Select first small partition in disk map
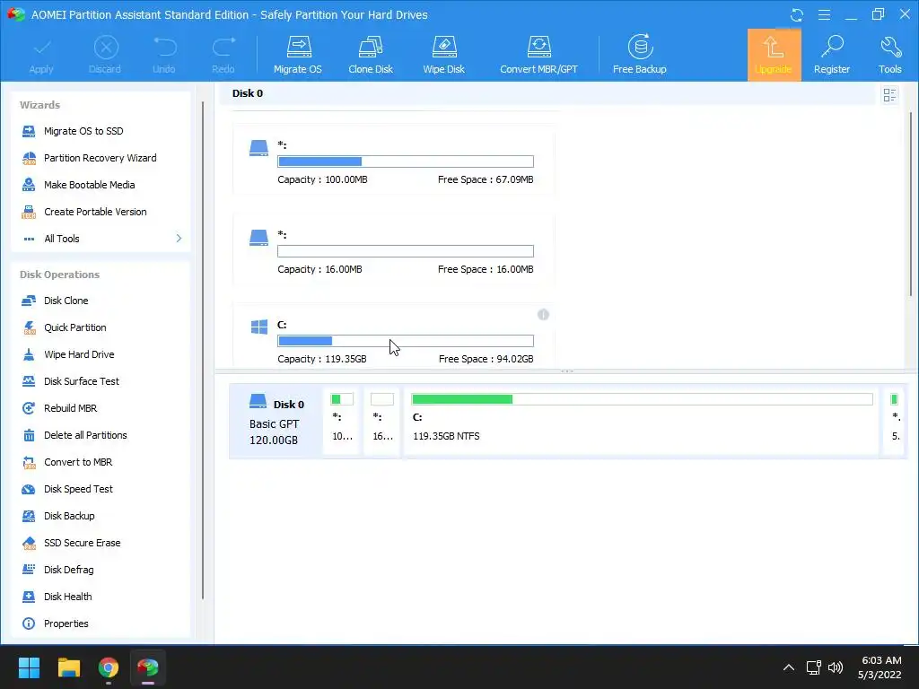The height and width of the screenshot is (689, 919). click(x=342, y=422)
